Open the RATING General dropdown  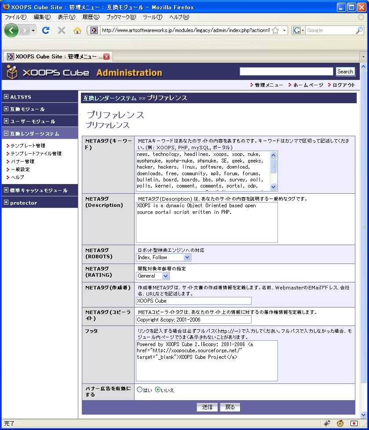(x=153, y=276)
